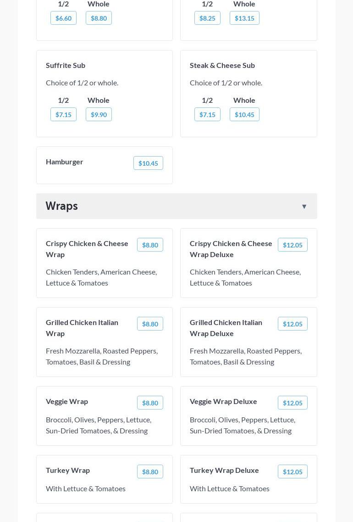Image resolution: width=353 pixels, height=522 pixels.
Task: Choose Steak & Cheese Sub 1/2 $7.15
Action: [x=207, y=114]
